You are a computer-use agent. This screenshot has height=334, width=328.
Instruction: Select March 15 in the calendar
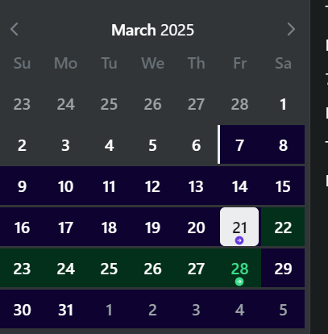tap(283, 186)
